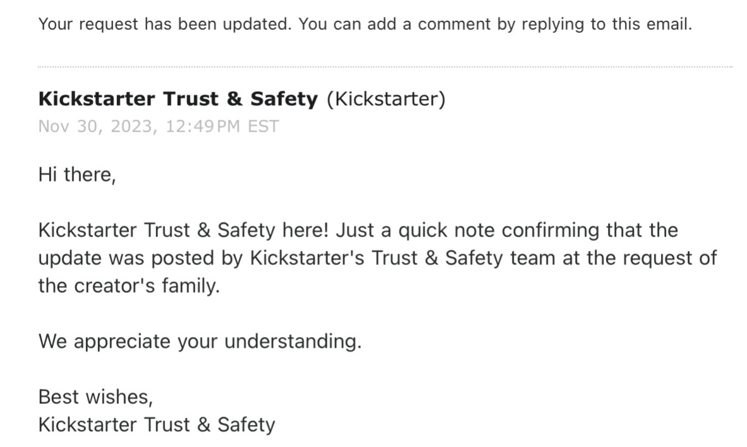
Task: Click the Kickstarter Trust & Safety signature
Action: (x=157, y=424)
